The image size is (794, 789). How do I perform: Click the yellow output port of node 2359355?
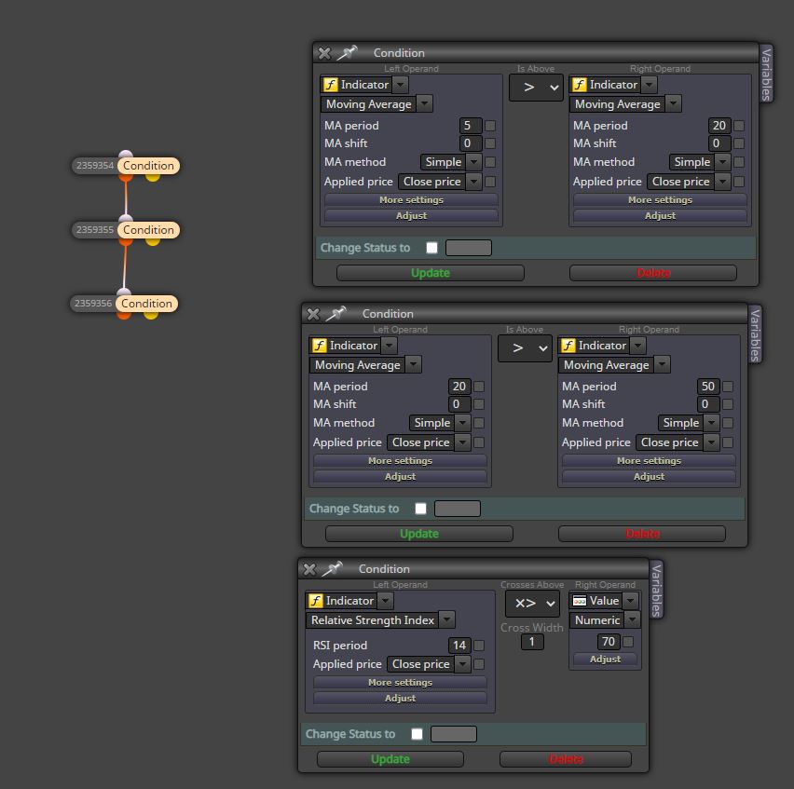[x=153, y=242]
